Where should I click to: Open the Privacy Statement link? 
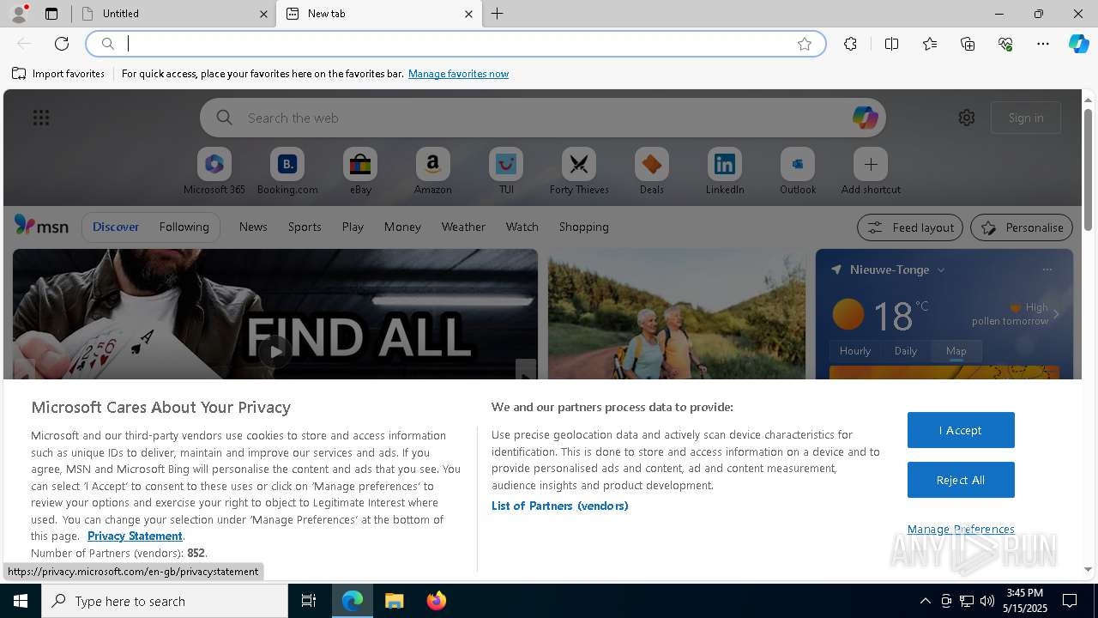[135, 536]
